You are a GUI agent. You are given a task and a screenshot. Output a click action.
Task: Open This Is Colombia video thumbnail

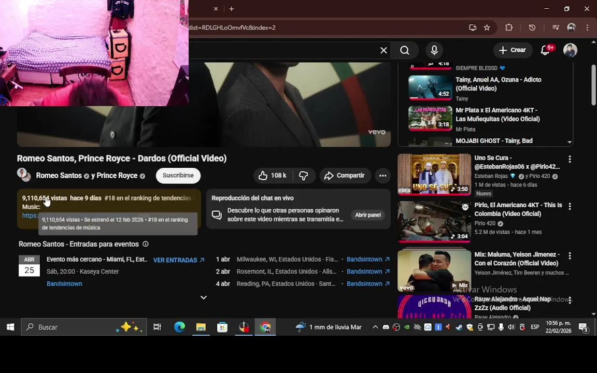pos(434,222)
